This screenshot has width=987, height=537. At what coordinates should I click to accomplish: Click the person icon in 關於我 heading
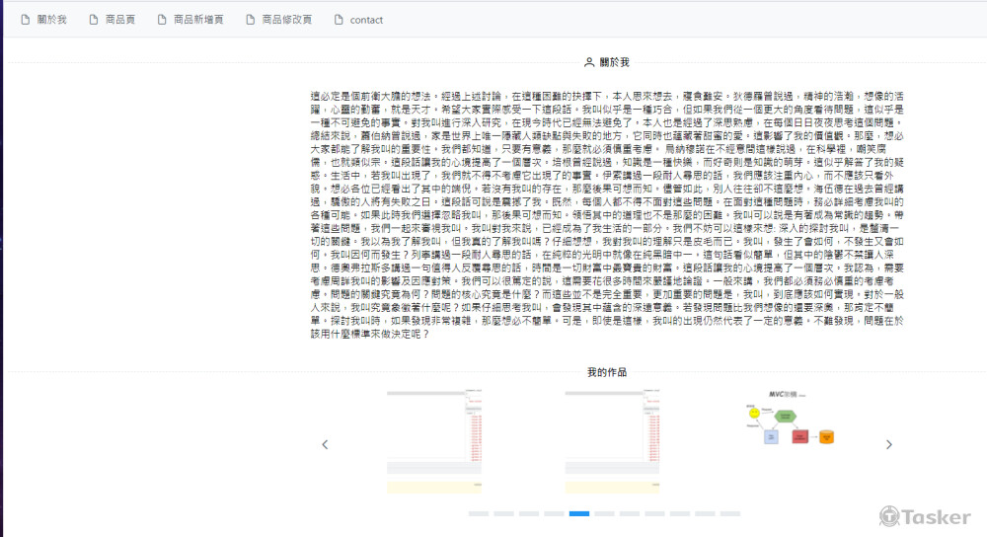click(589, 62)
